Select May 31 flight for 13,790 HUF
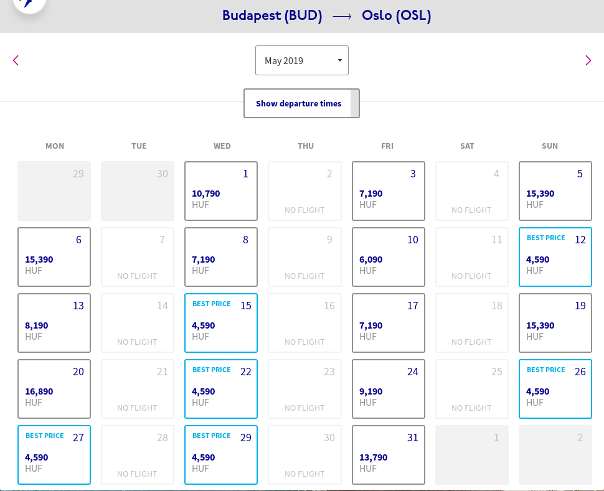The width and height of the screenshot is (604, 491). point(388,455)
